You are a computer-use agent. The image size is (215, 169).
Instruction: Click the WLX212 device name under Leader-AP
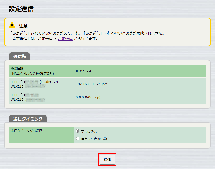[x=26, y=86]
